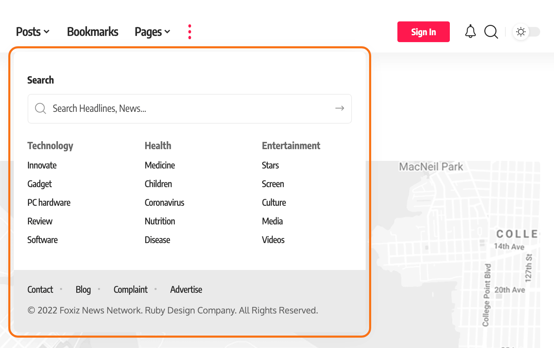Viewport: 554px width, 348px height.
Task: Select the Innovate link
Action: pos(42,165)
